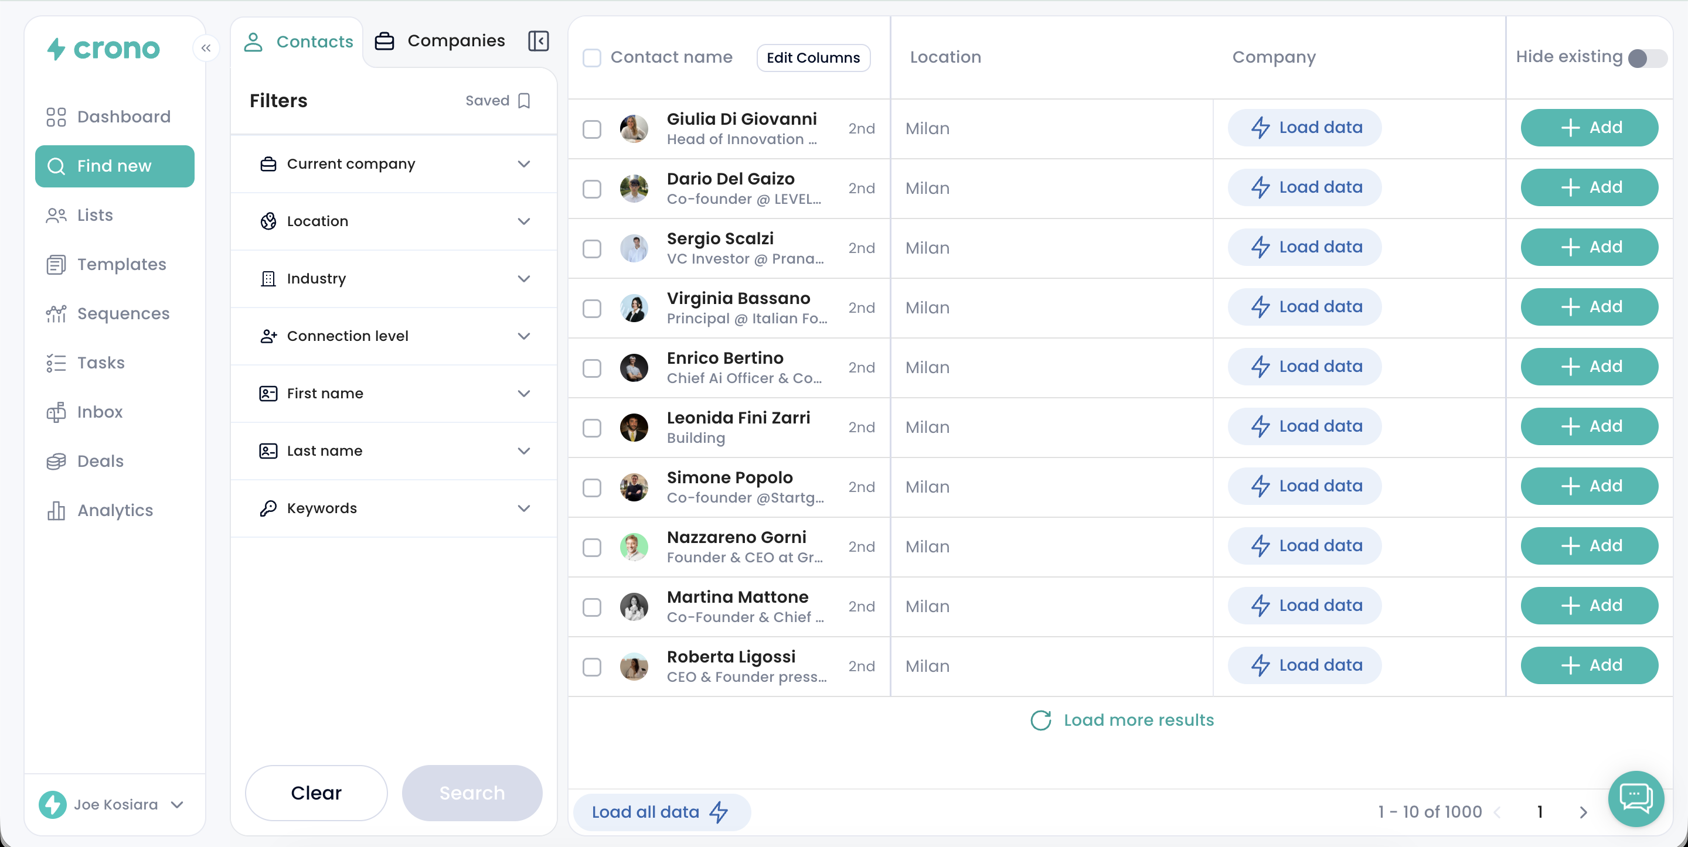The image size is (1688, 847).
Task: Collapse the sidebar with double-chevron icon
Action: 206,48
